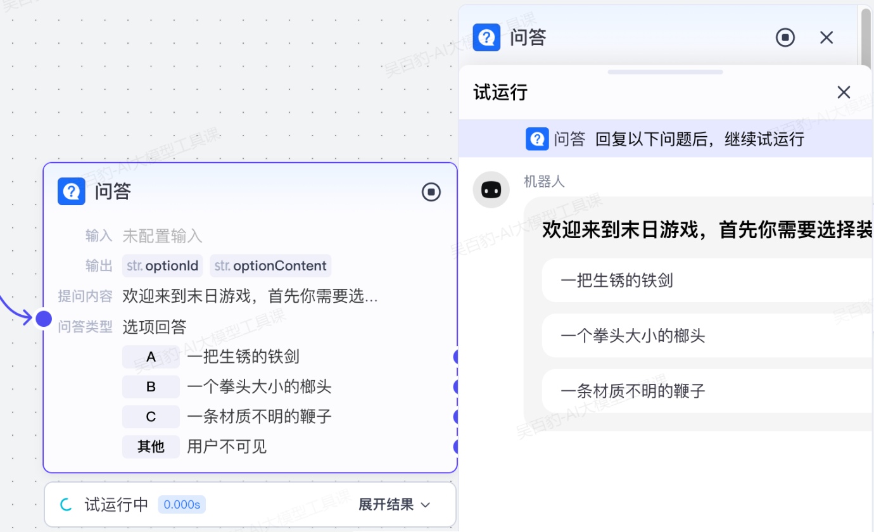Click the stop icon on the 问答 node card
The image size is (874, 532).
pyautogui.click(x=431, y=192)
